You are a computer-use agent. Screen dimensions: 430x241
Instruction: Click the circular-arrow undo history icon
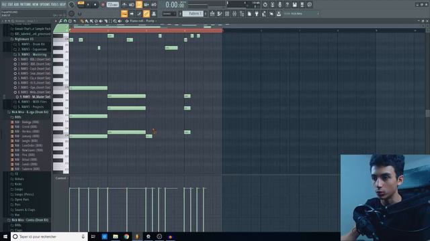coord(265,5)
